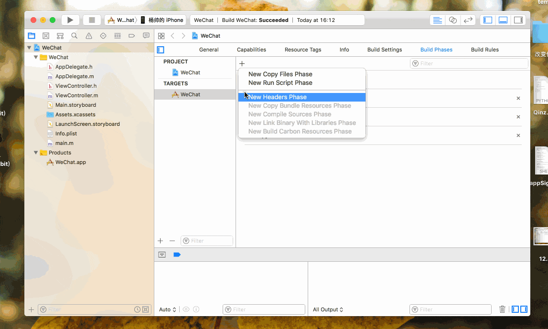Open Main.storyboard
Image resolution: width=548 pixels, height=329 pixels.
(75, 105)
